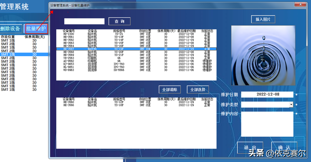Select row AS-9562 印刷机
Screen dimensions: 311x162
pos(136,61)
